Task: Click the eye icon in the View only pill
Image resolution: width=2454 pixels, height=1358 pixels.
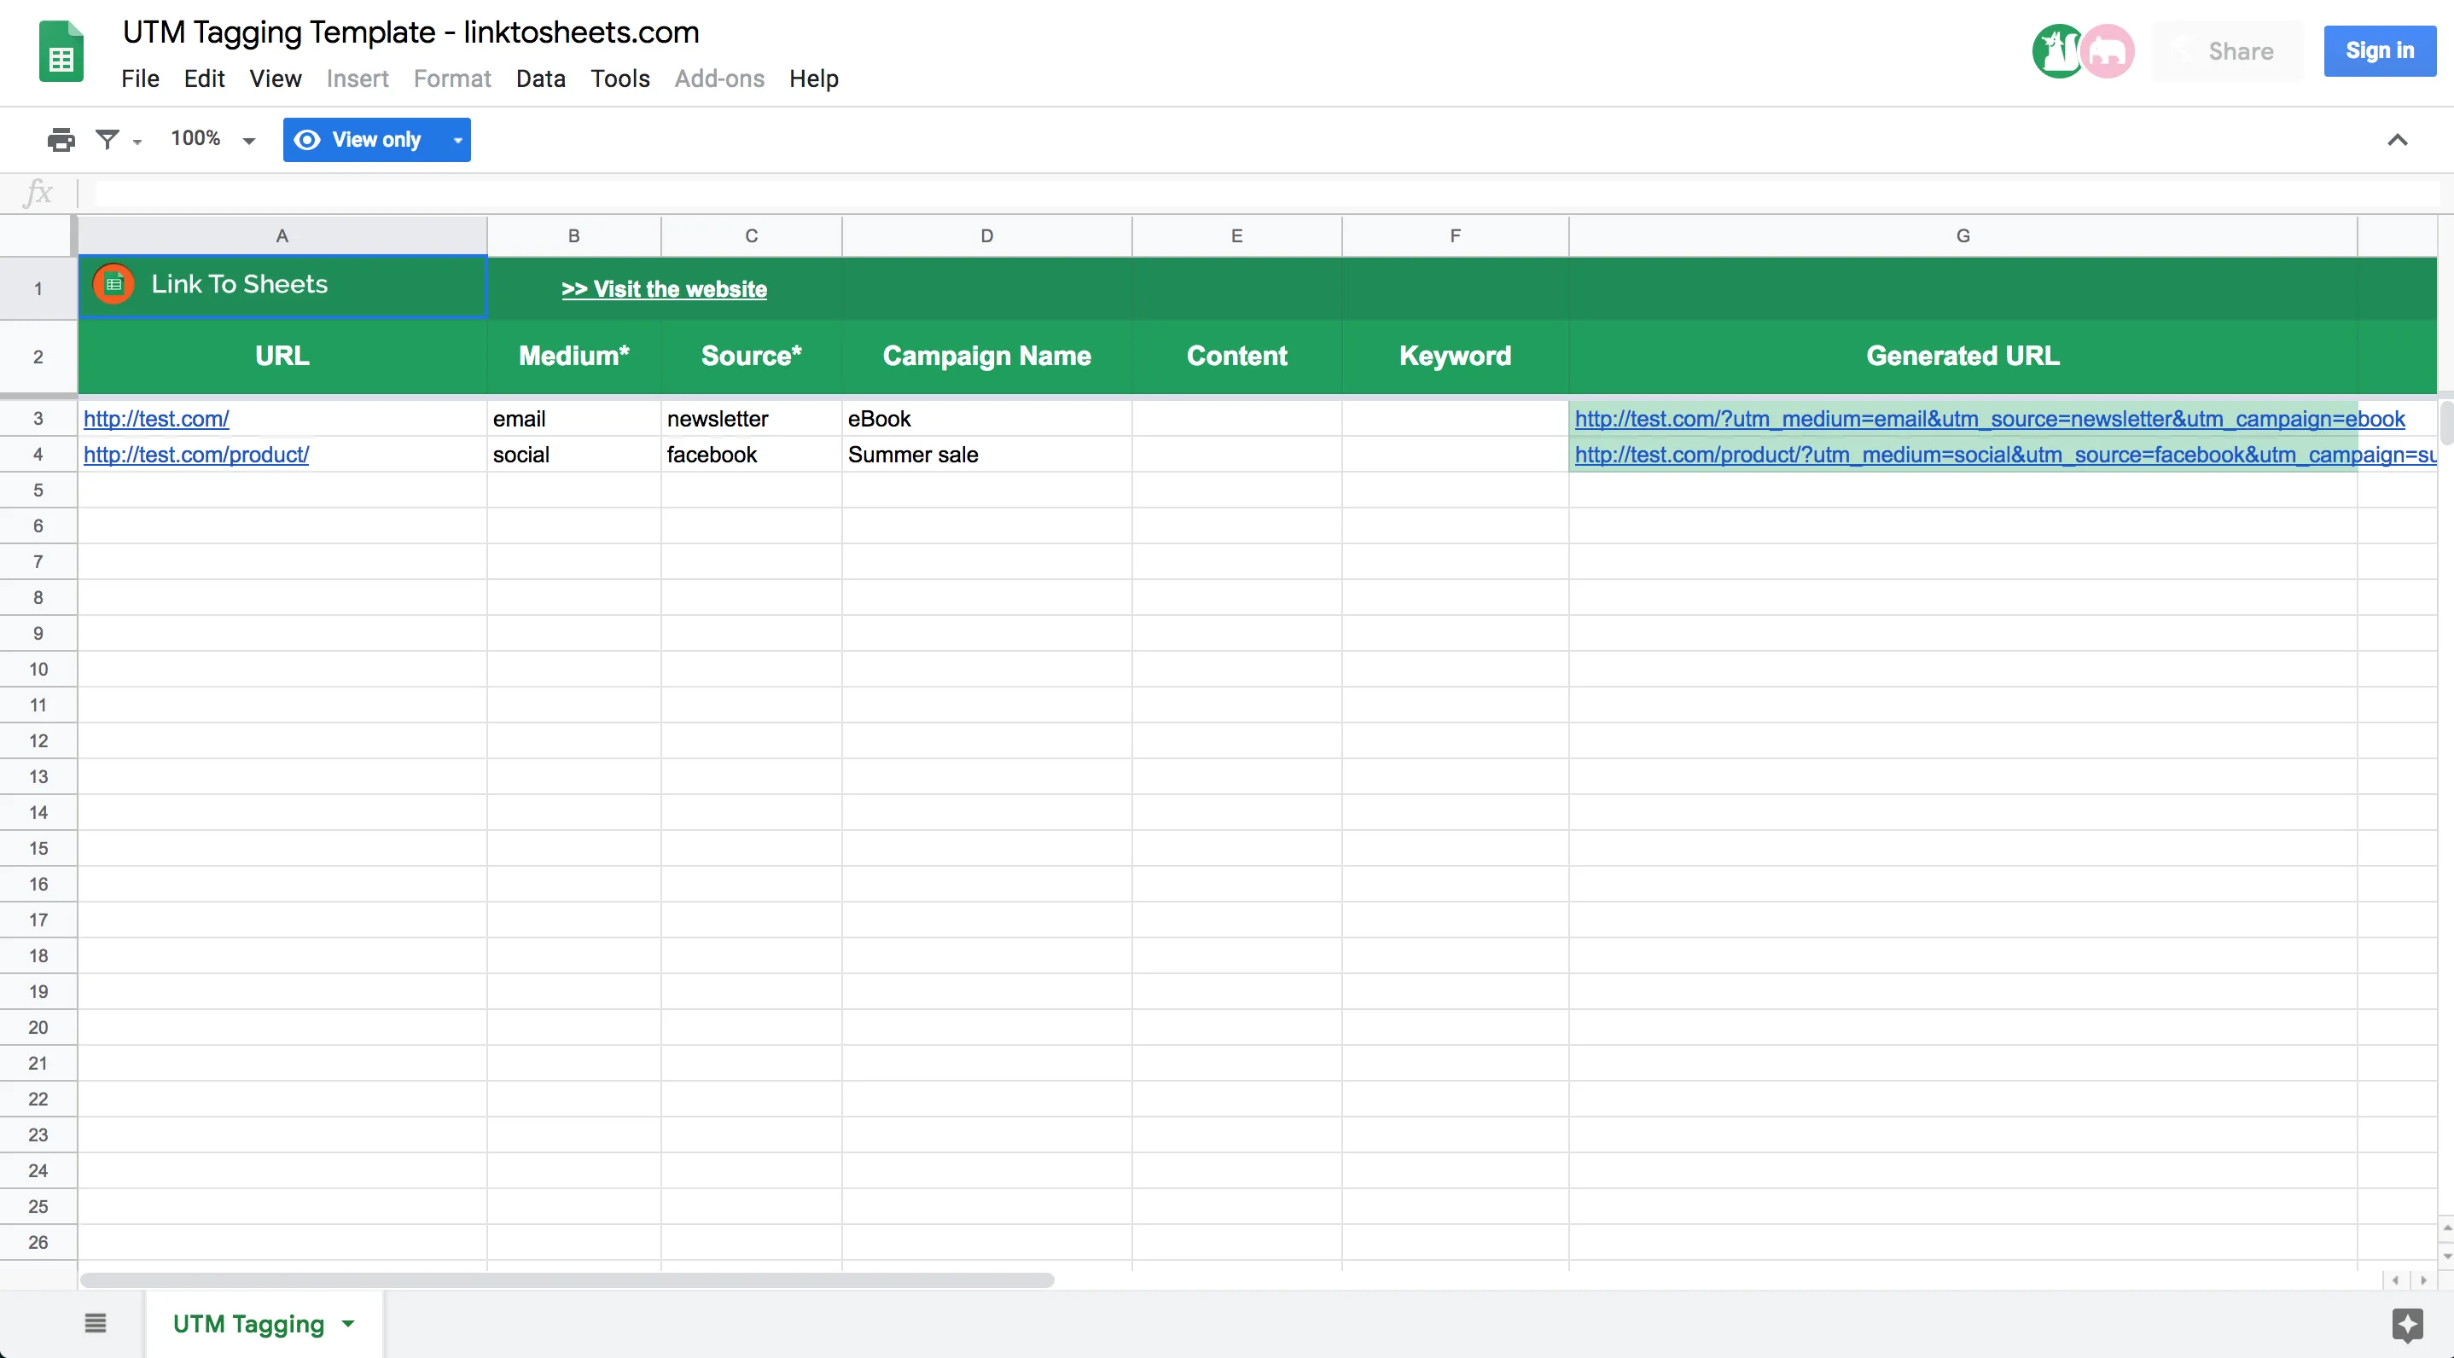Action: point(307,139)
